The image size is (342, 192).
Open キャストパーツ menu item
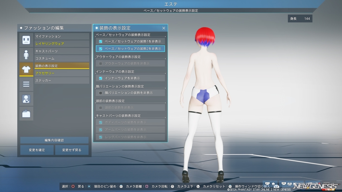pos(62,51)
